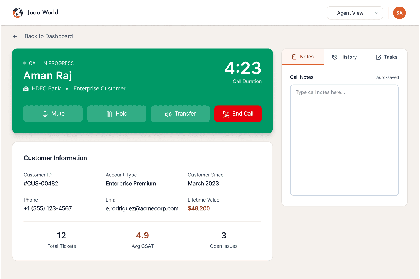420x279 pixels.
Task: Click the CALL IN PROGRESS status
Action: click(x=49, y=63)
